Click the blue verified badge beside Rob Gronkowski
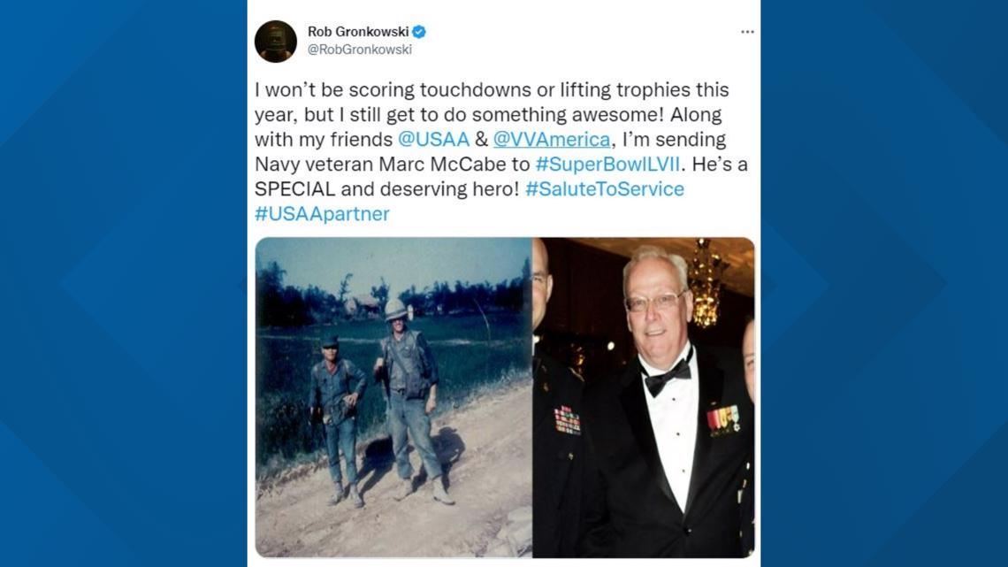Image resolution: width=1008 pixels, height=567 pixels. [419, 32]
